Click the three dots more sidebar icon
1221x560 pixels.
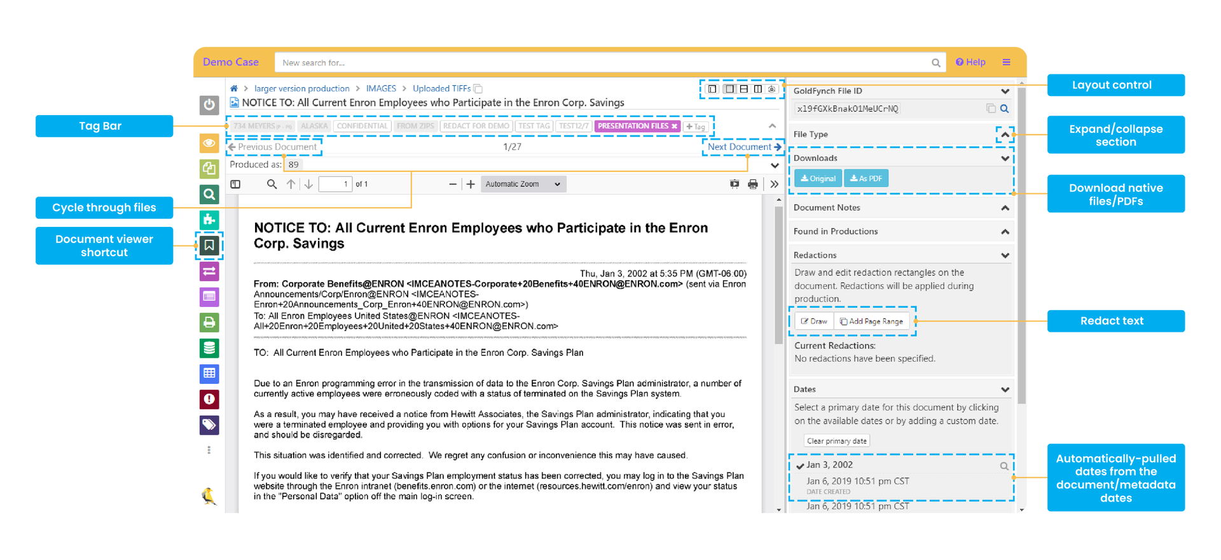[x=209, y=450]
